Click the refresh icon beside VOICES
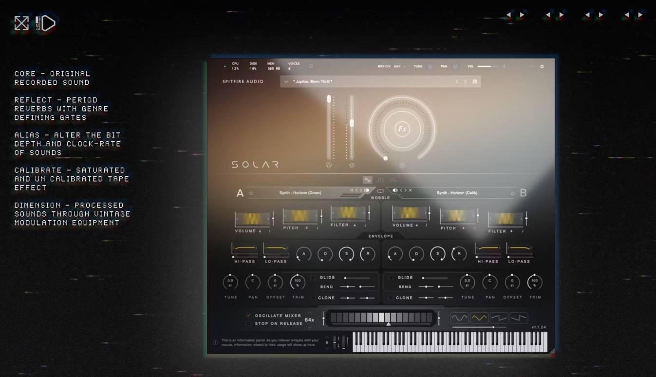The image size is (656, 377). (311, 66)
